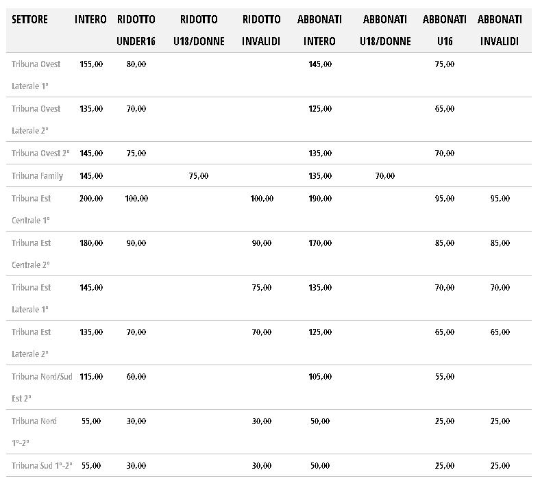Click the 200,00 full price cell

coord(90,199)
